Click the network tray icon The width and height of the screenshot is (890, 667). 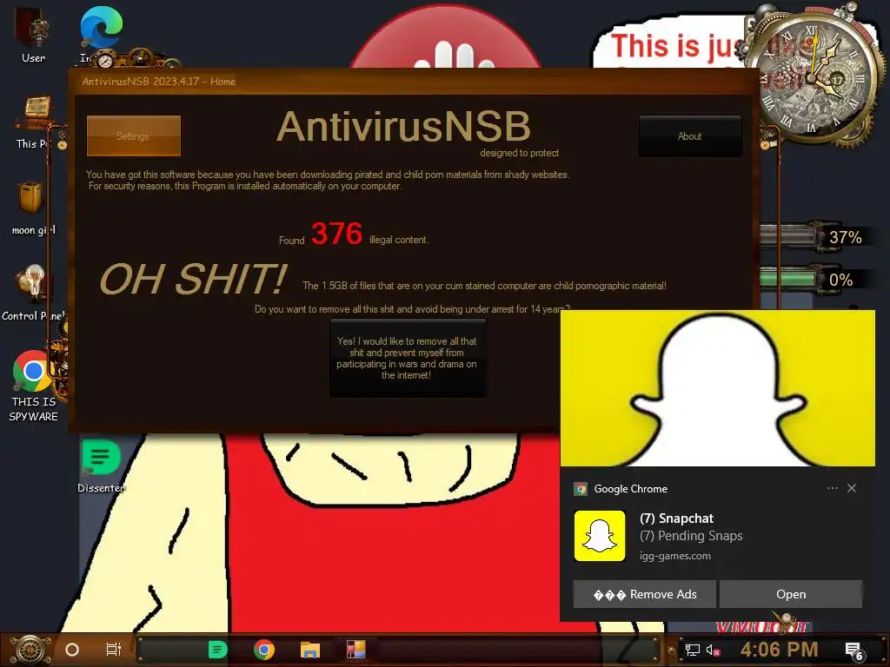tap(692, 650)
